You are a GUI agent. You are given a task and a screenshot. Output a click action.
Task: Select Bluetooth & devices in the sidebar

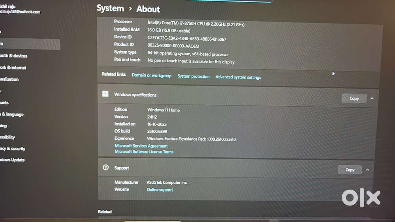(x=13, y=56)
